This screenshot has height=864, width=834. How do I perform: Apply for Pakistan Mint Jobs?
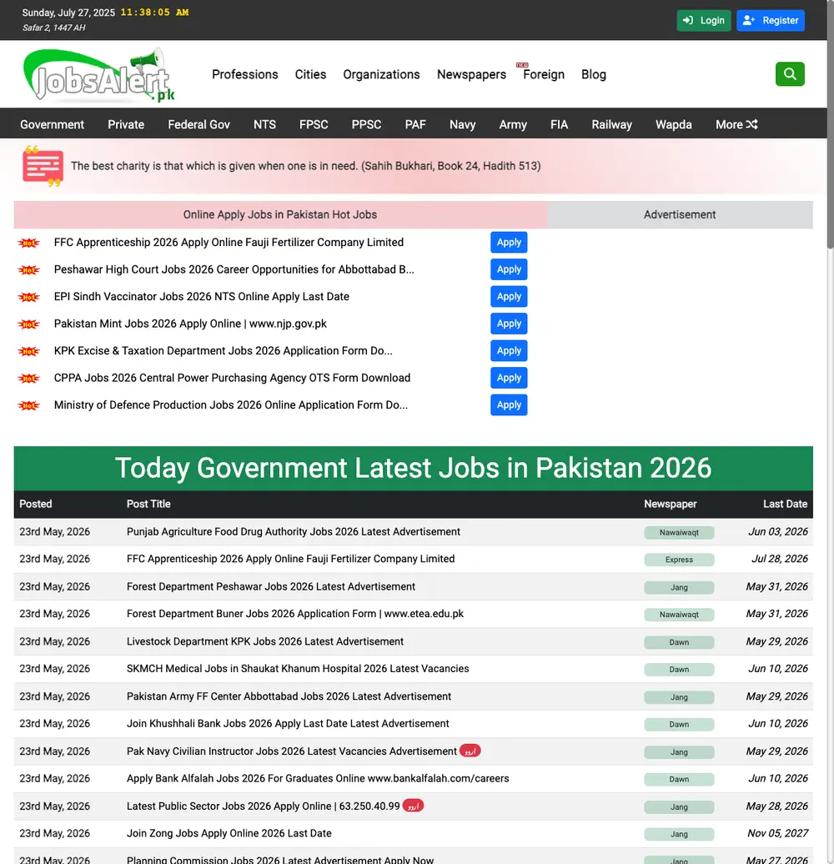click(509, 323)
